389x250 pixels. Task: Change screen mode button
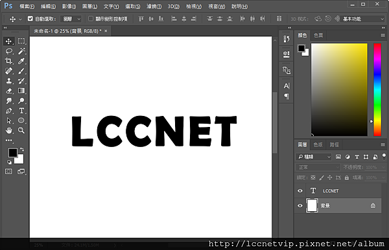click(x=21, y=172)
